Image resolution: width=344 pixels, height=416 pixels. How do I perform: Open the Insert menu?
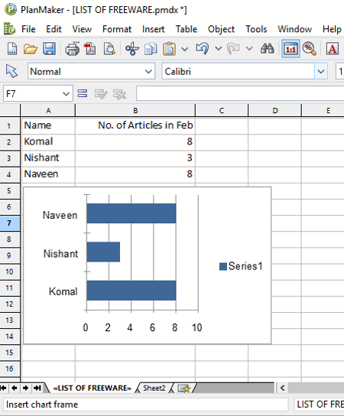pos(154,29)
